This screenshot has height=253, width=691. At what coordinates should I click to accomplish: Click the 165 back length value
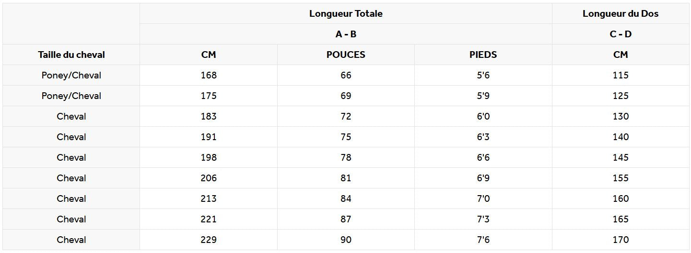[620, 219]
